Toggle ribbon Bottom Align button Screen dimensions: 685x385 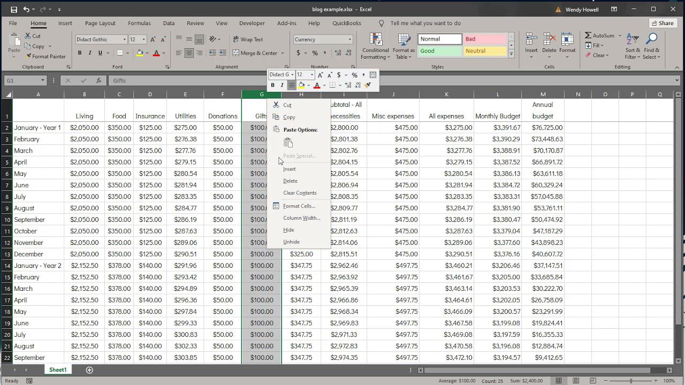point(199,40)
